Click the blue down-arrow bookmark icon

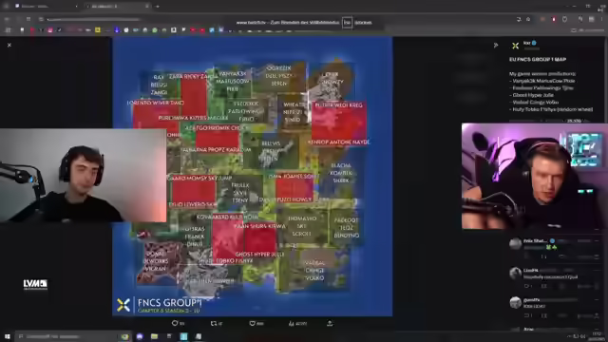[x=117, y=29]
